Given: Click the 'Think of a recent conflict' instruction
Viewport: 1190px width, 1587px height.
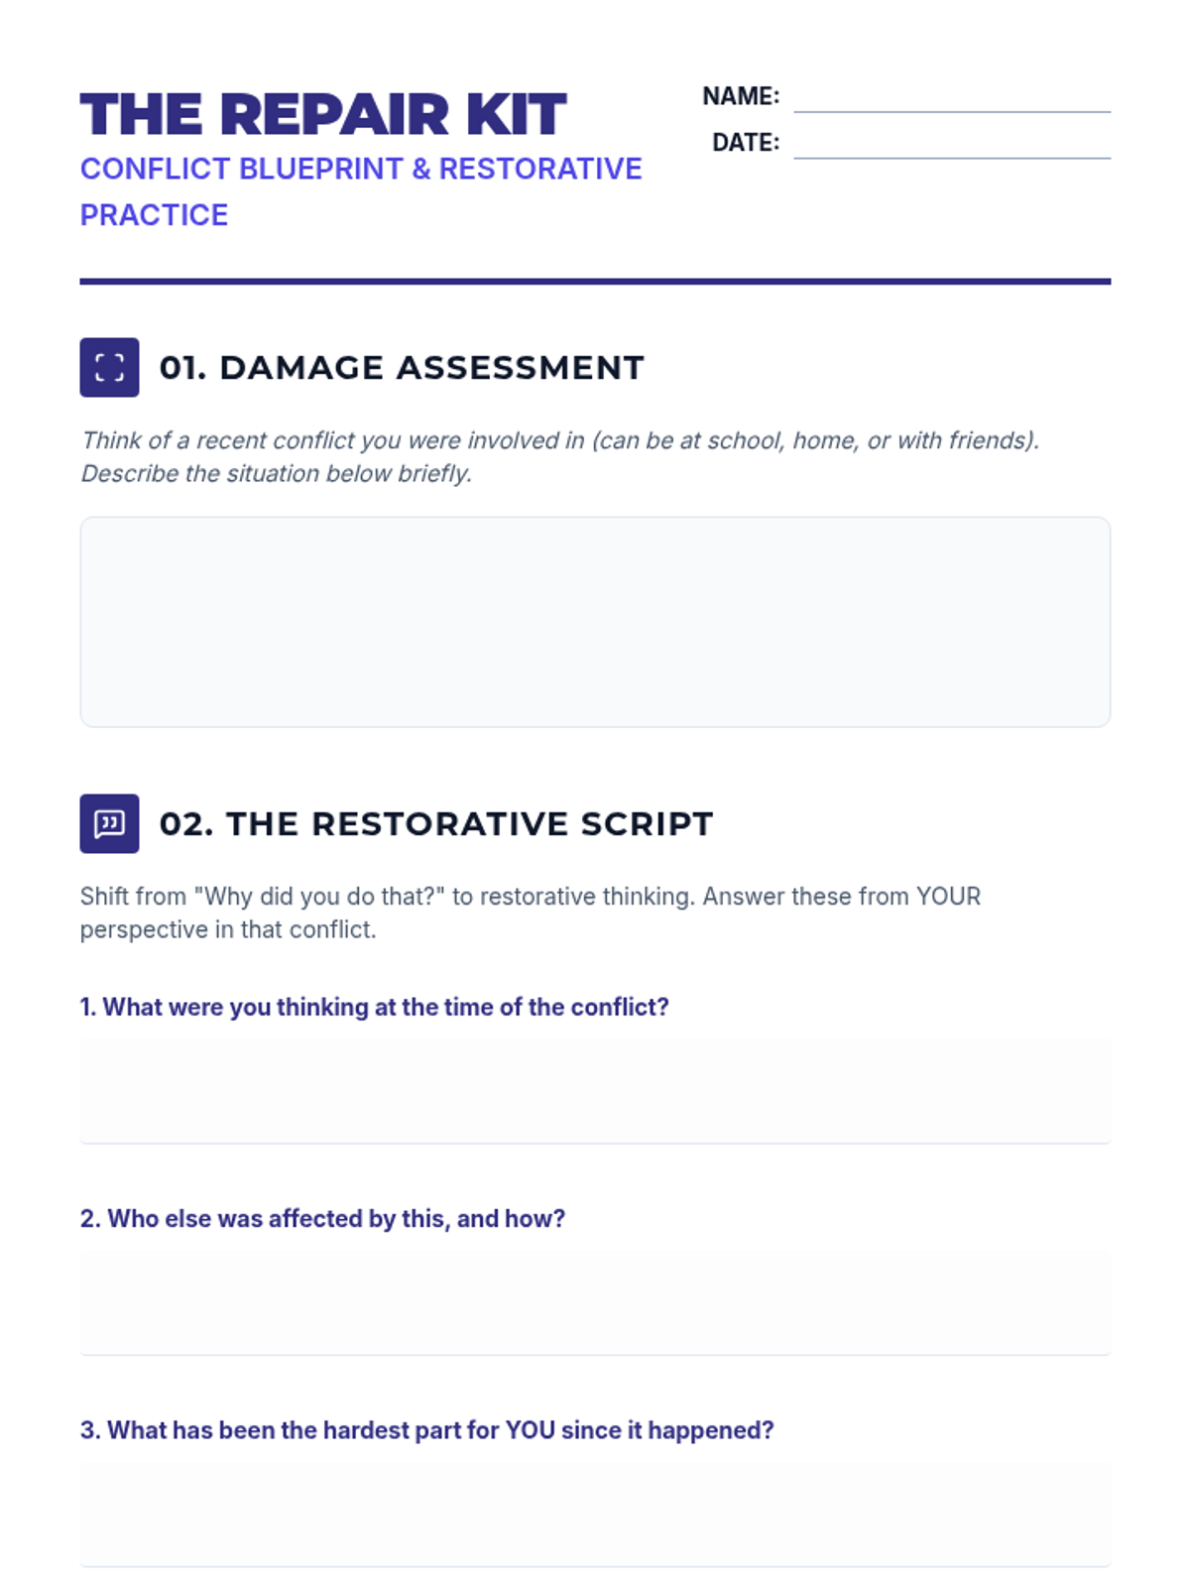Looking at the screenshot, I should [560, 456].
